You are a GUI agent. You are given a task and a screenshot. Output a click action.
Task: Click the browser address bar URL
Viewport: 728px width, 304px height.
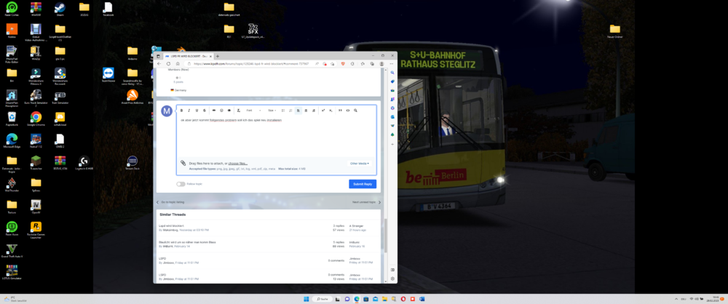[251, 63]
